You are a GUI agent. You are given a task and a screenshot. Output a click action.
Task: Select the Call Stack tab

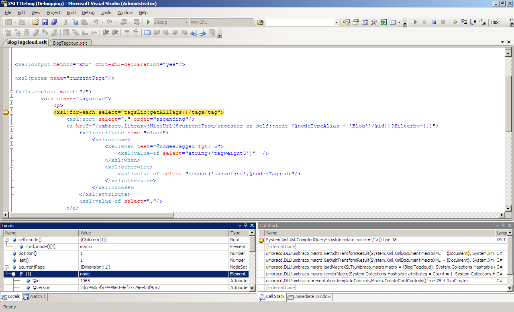[272, 297]
